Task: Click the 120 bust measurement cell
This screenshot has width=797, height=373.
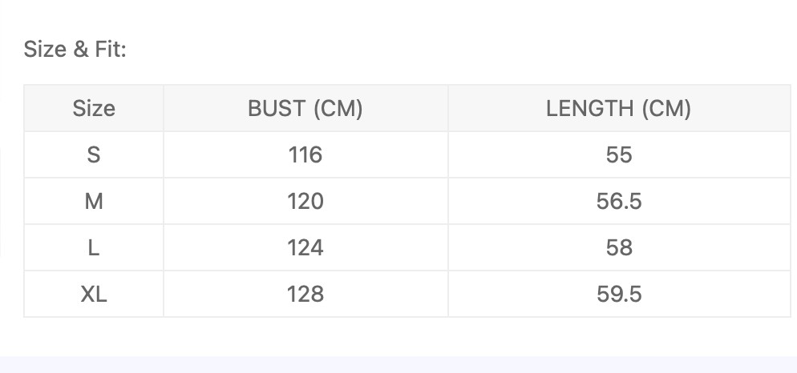Action: click(305, 201)
